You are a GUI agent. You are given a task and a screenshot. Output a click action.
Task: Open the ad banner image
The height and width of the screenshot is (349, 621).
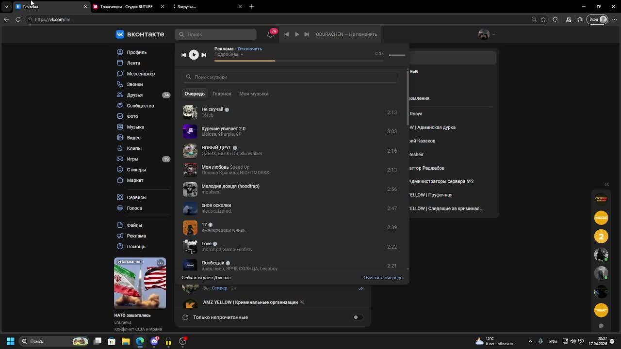(140, 284)
